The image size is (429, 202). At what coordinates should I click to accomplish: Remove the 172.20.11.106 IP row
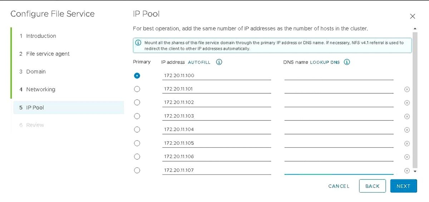coord(406,157)
